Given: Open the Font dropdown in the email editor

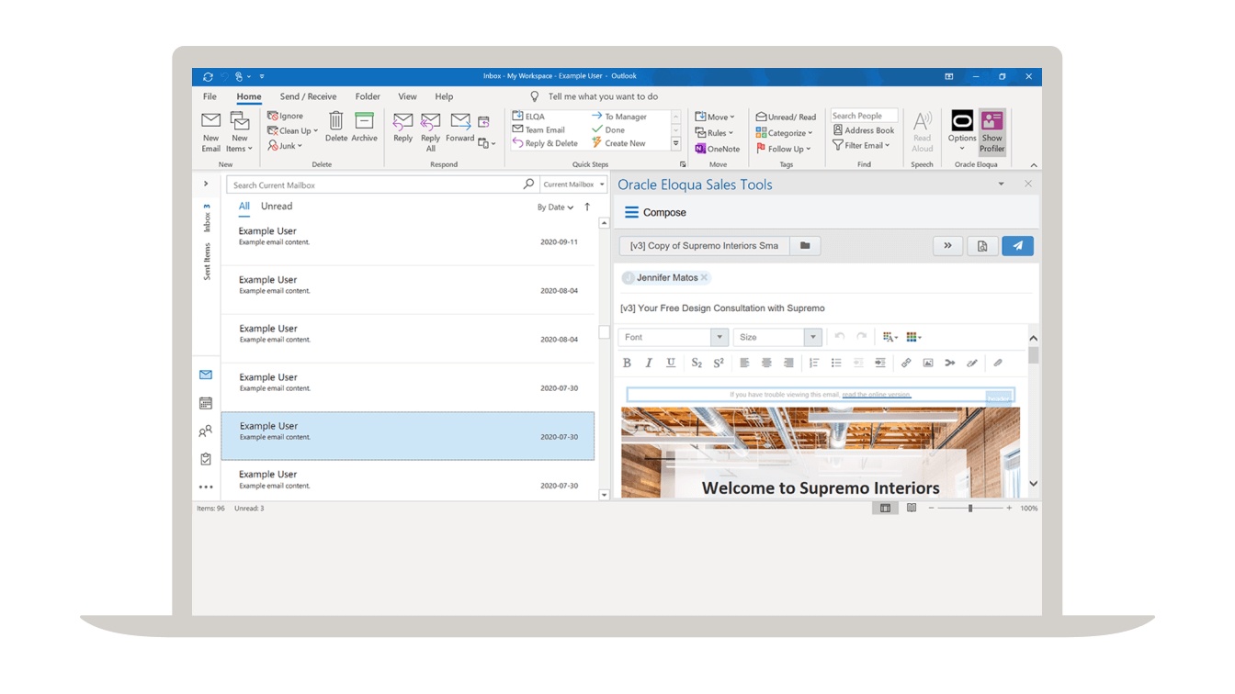Looking at the screenshot, I should click(x=673, y=337).
